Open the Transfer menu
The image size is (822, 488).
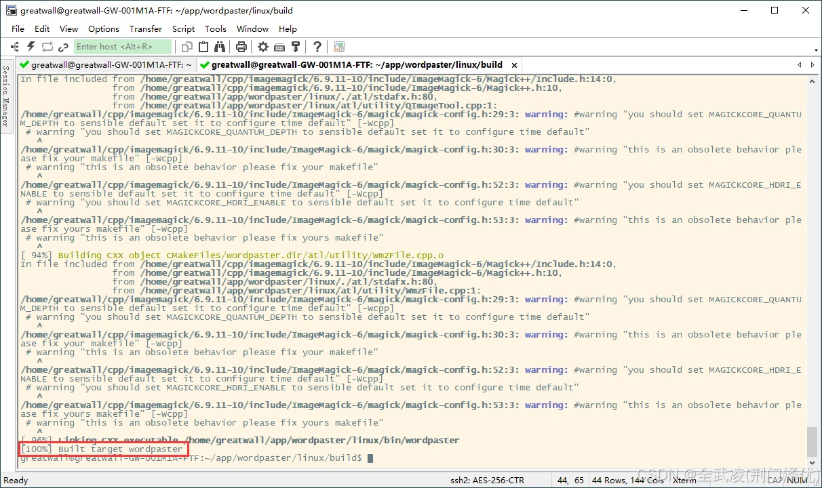(x=146, y=28)
